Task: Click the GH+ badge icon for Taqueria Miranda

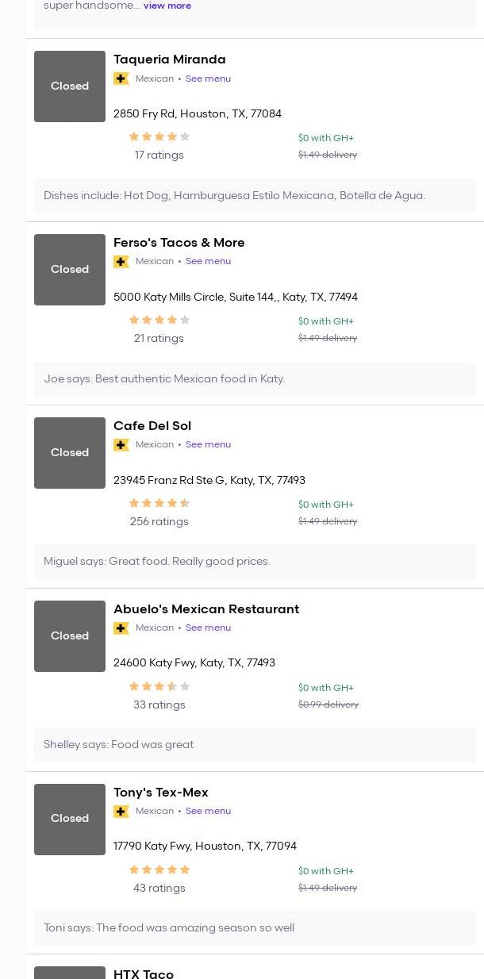Action: click(121, 79)
